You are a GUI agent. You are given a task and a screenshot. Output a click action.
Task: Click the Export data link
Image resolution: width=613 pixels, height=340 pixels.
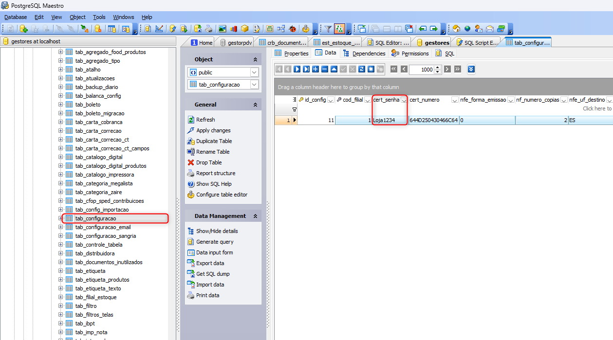(210, 263)
